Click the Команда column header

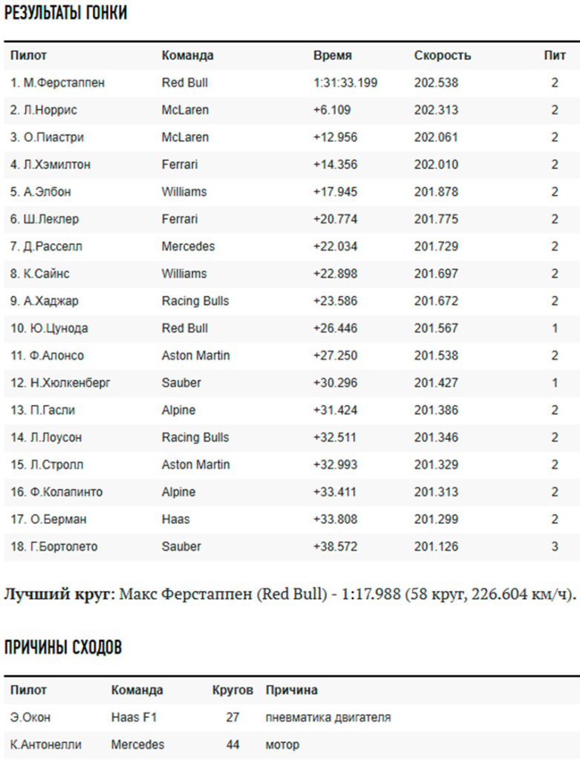[x=187, y=55]
